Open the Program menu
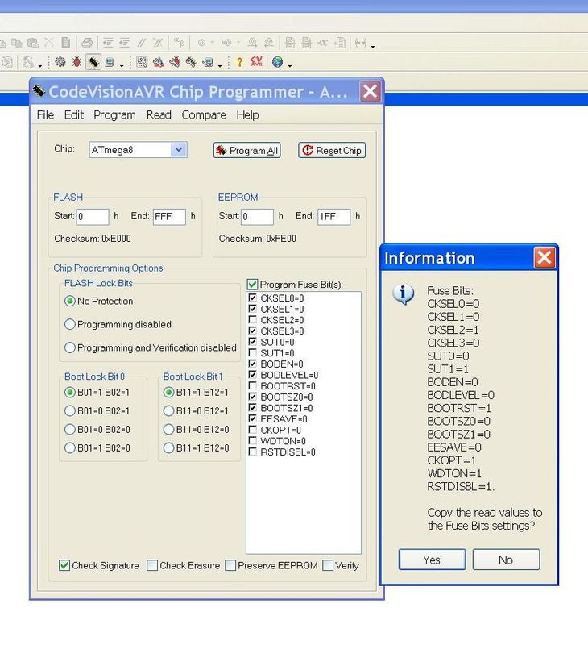 (114, 114)
